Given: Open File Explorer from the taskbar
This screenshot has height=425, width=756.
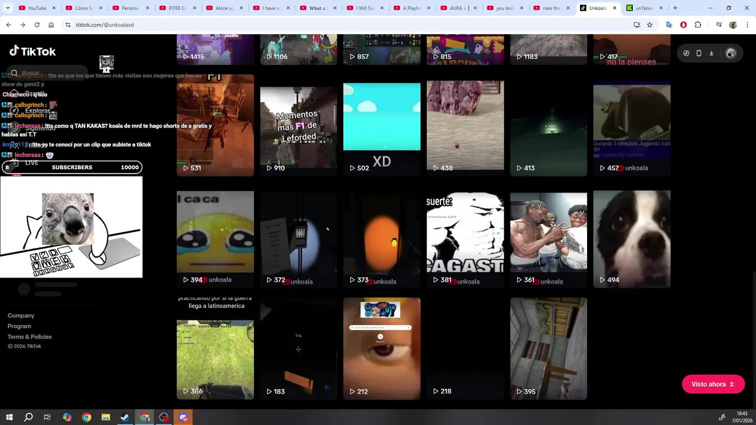Looking at the screenshot, I should click(106, 417).
